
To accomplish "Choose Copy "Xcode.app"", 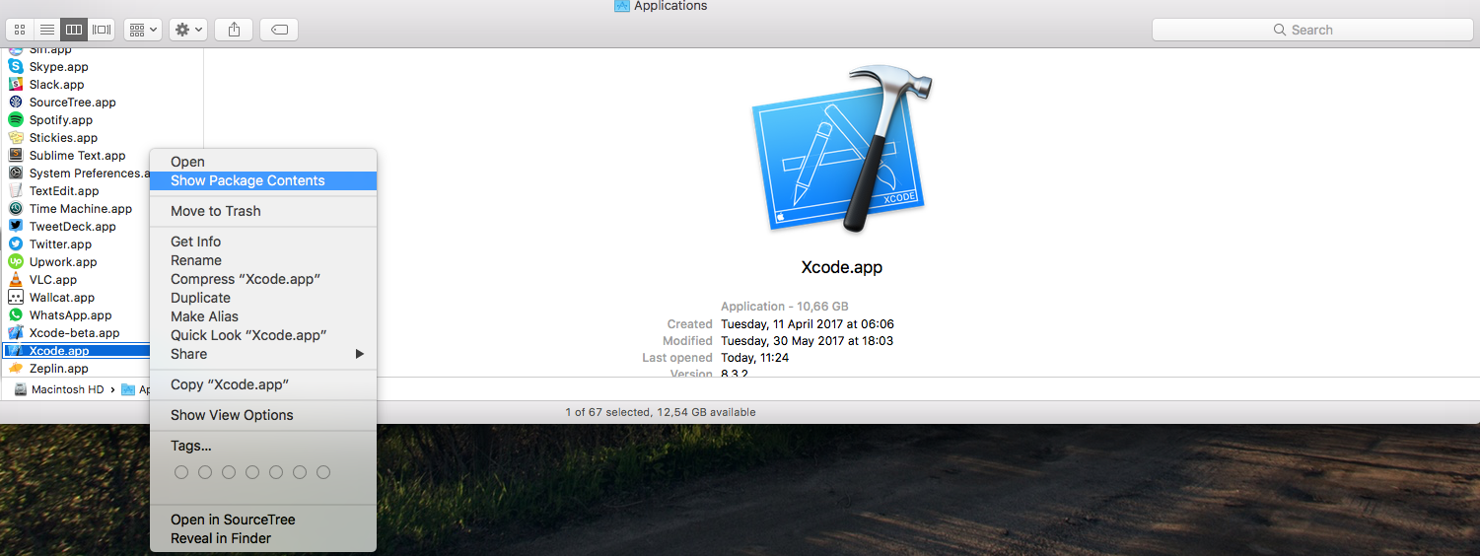I will pos(263,384).
